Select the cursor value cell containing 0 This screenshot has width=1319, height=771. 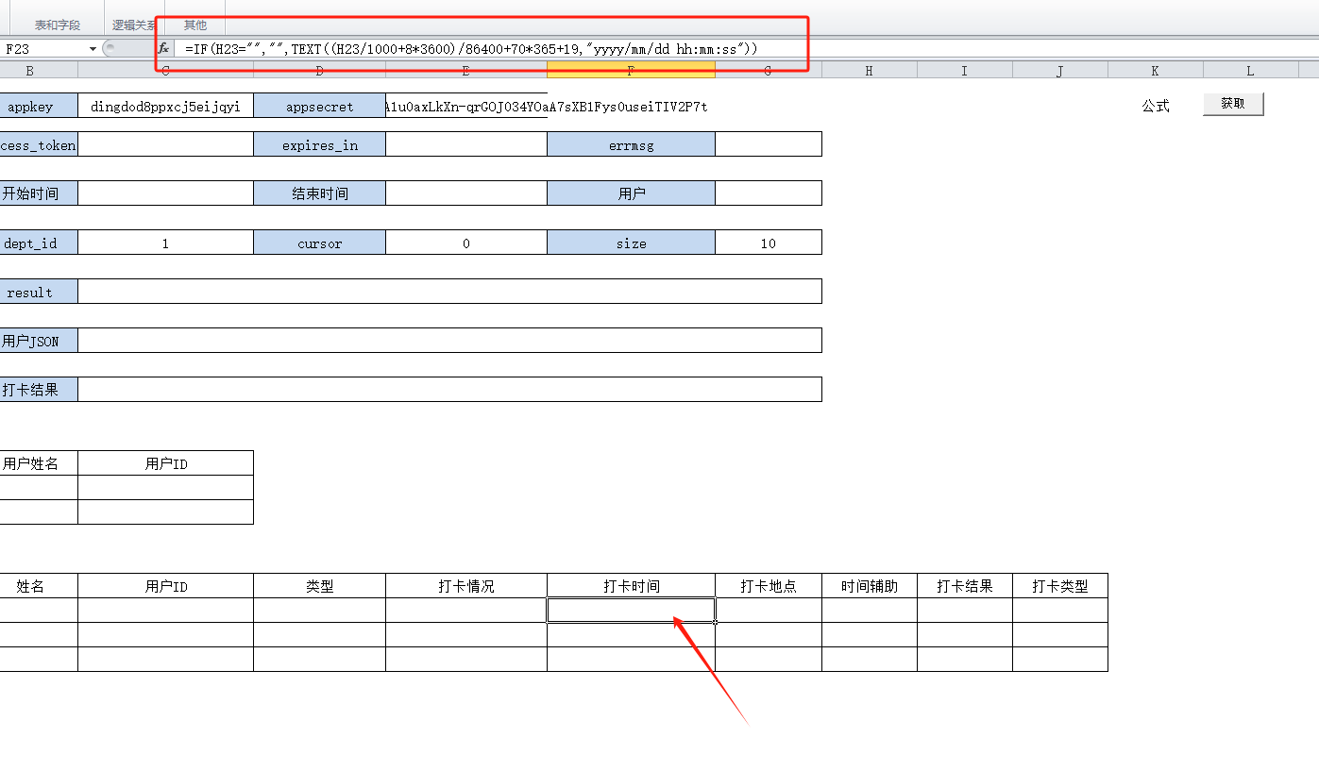click(x=465, y=243)
